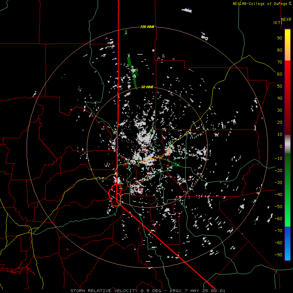Click the 40 value on velocity scale
This screenshot has height=293, width=293.
tap(280, 98)
